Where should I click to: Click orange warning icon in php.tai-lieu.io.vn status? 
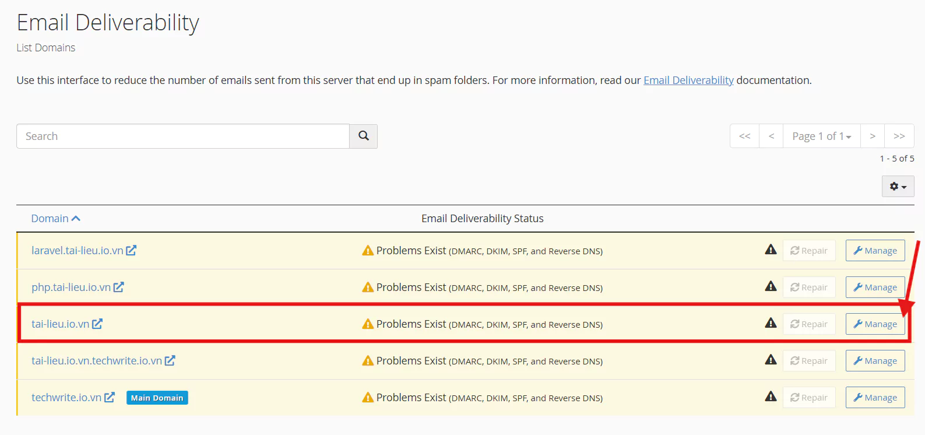point(368,287)
